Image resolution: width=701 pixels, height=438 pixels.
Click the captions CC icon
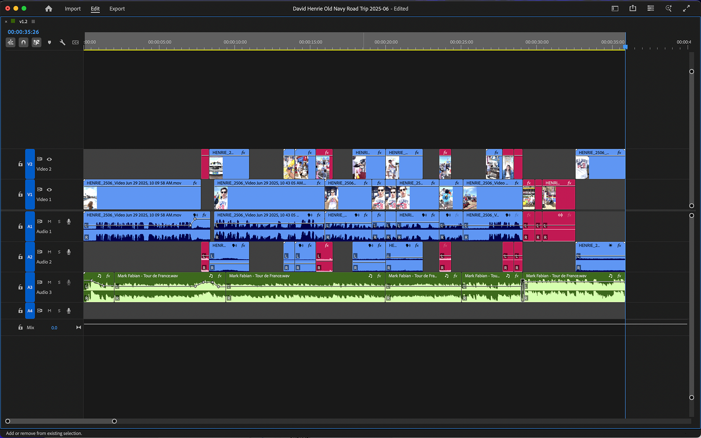click(x=75, y=42)
